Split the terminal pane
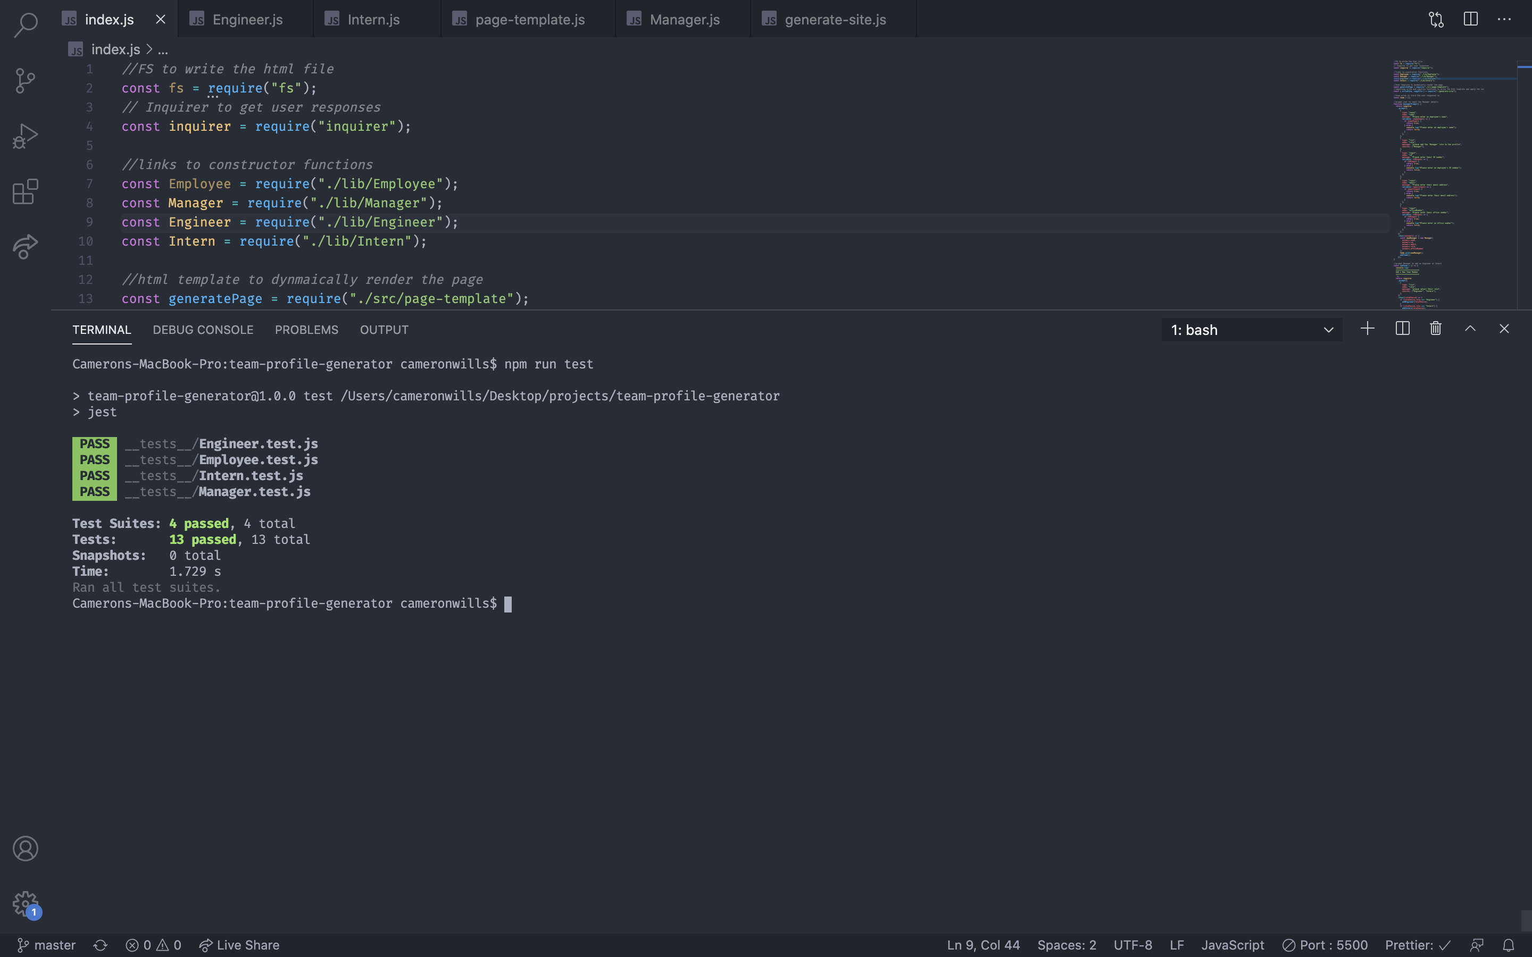This screenshot has width=1532, height=957. tap(1402, 329)
